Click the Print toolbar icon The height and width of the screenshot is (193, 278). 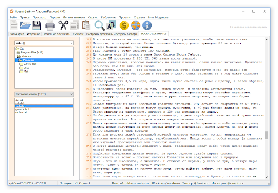pyautogui.click(x=50, y=25)
